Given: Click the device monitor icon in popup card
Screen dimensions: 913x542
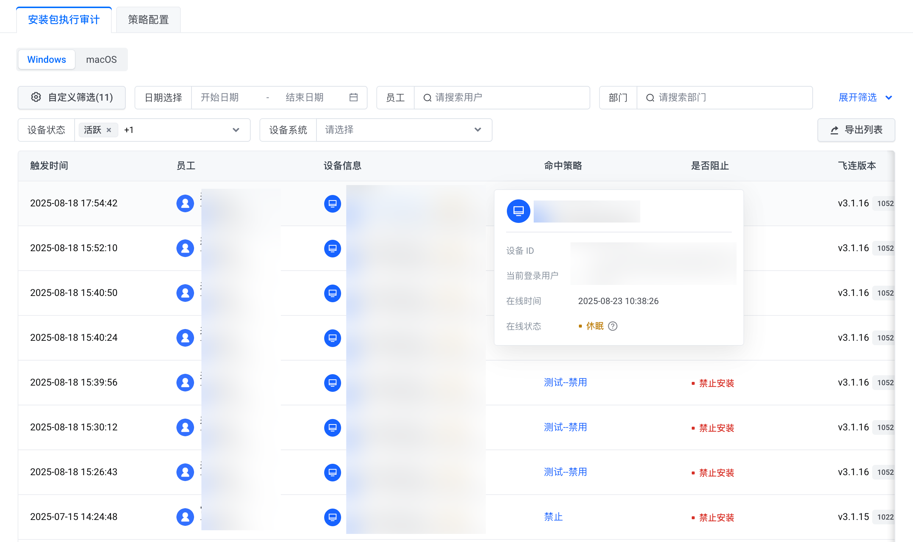Looking at the screenshot, I should 518,211.
